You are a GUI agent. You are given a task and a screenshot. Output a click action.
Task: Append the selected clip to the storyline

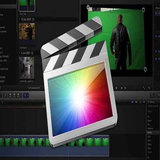click(x=18, y=96)
